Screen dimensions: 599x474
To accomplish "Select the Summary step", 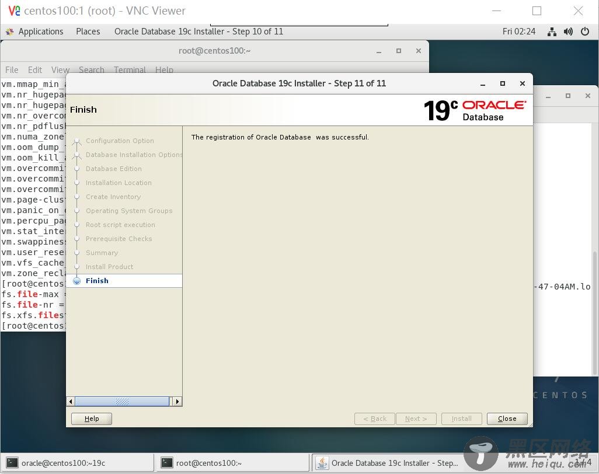I will pyautogui.click(x=102, y=252).
